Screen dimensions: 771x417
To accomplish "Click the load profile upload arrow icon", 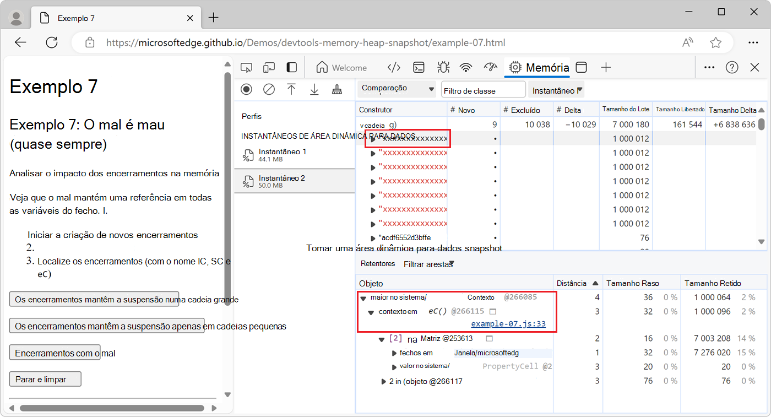I will click(x=291, y=89).
